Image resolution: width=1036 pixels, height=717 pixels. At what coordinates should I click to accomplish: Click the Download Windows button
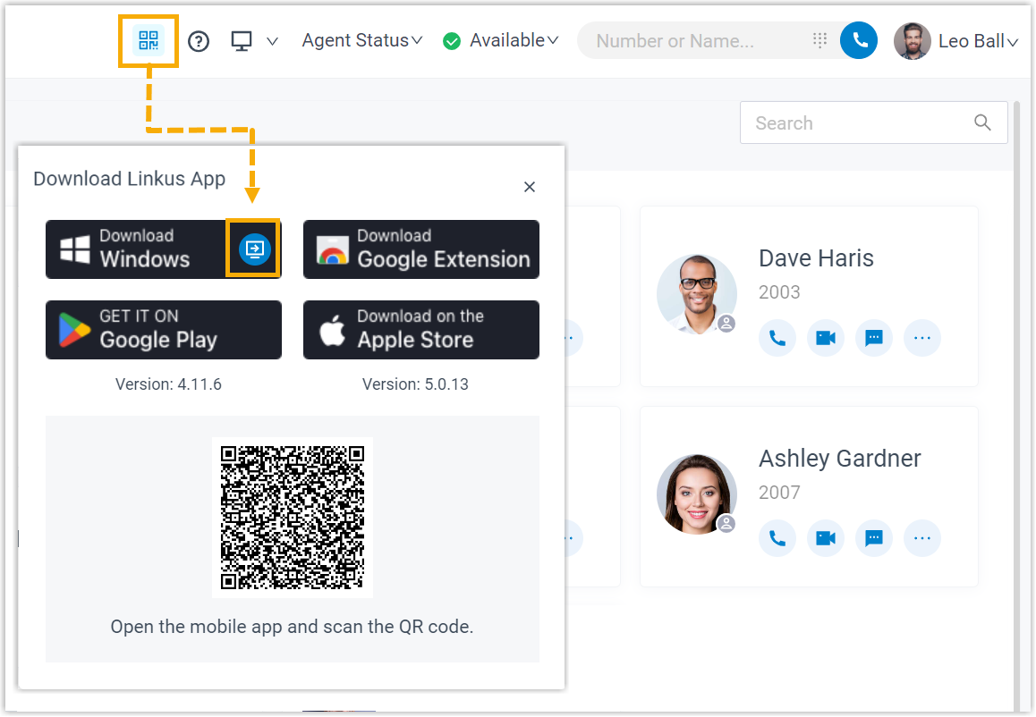click(134, 249)
